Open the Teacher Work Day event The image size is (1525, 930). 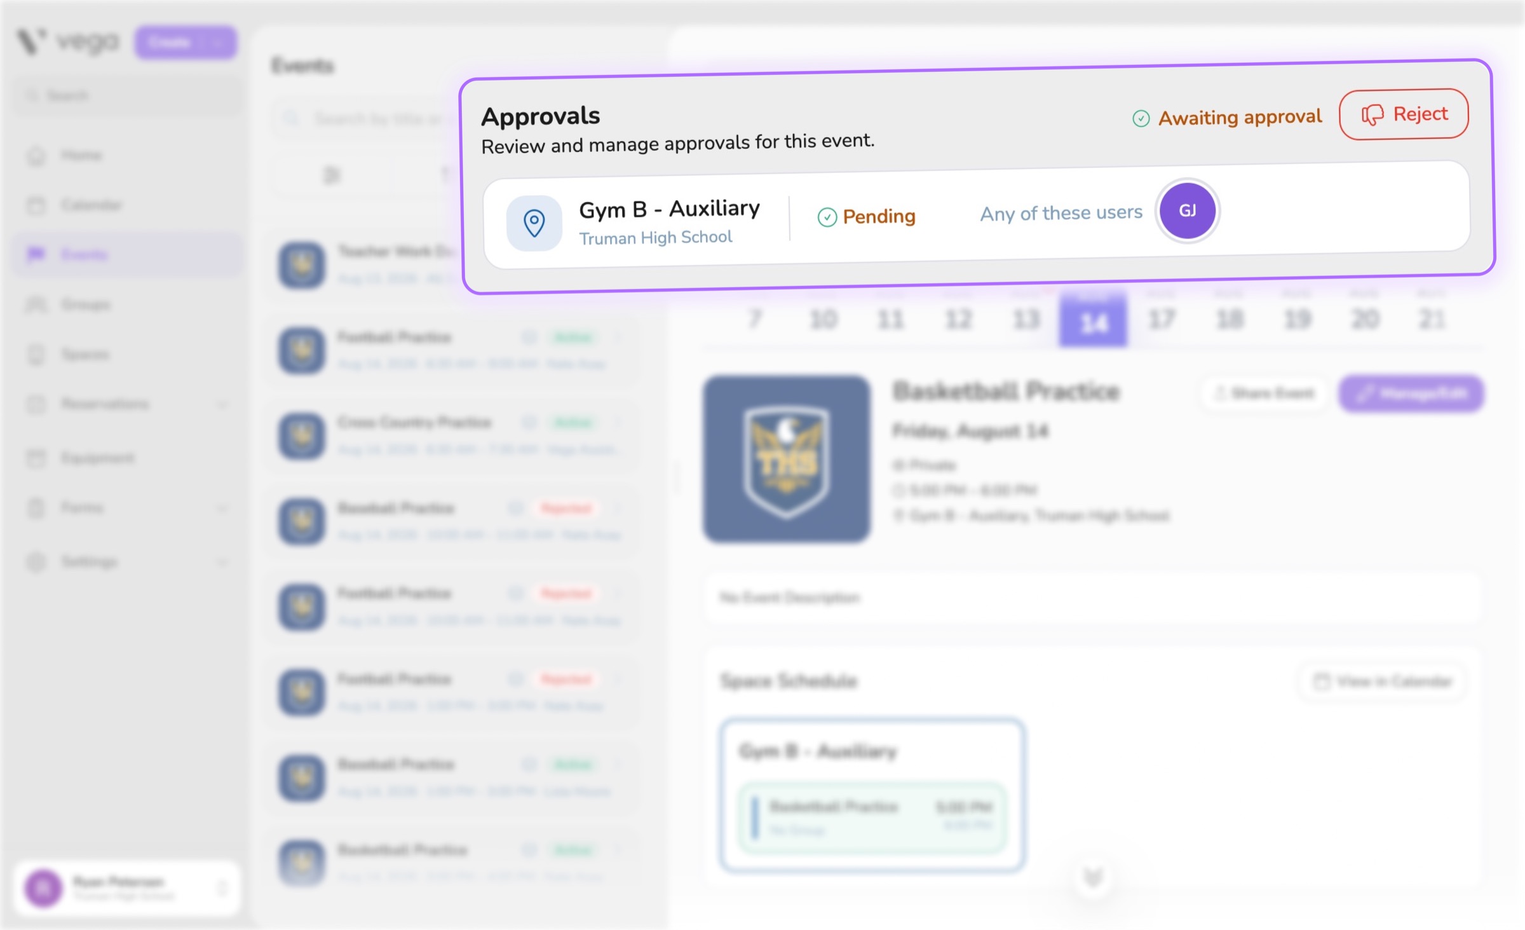click(x=365, y=264)
